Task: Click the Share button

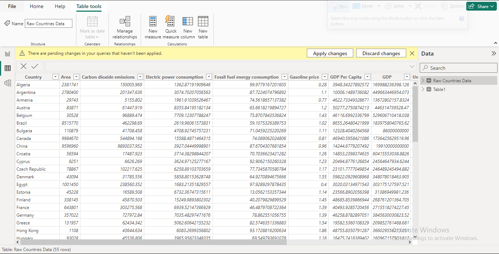Action: click(x=481, y=6)
